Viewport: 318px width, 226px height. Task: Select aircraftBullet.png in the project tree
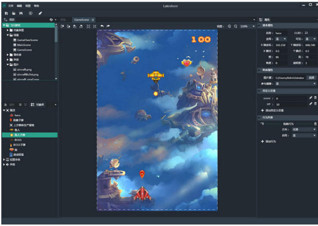coord(28,74)
